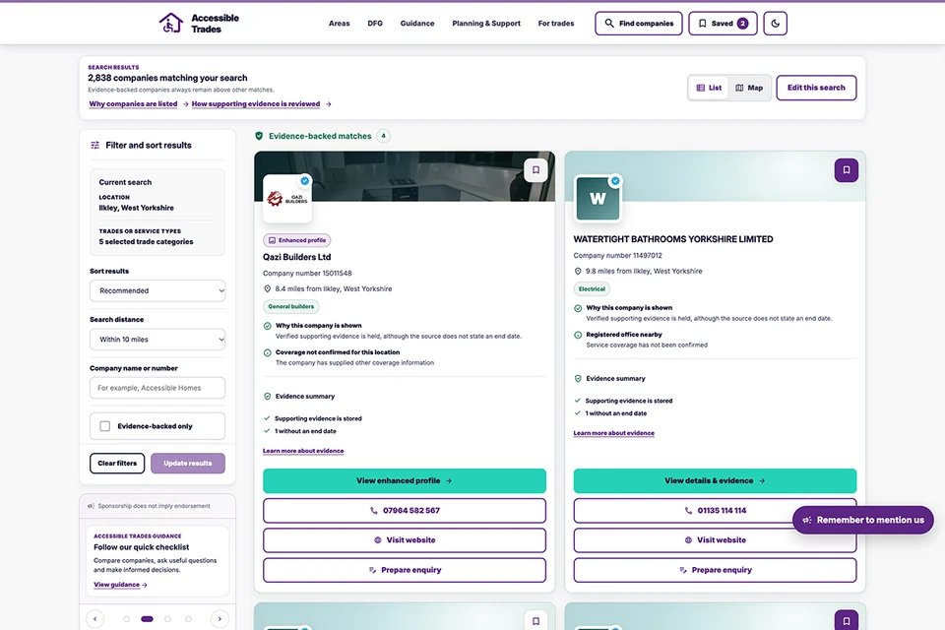The image size is (945, 630).
Task: Open How supporting evidence is reviewed link
Action: (x=256, y=103)
